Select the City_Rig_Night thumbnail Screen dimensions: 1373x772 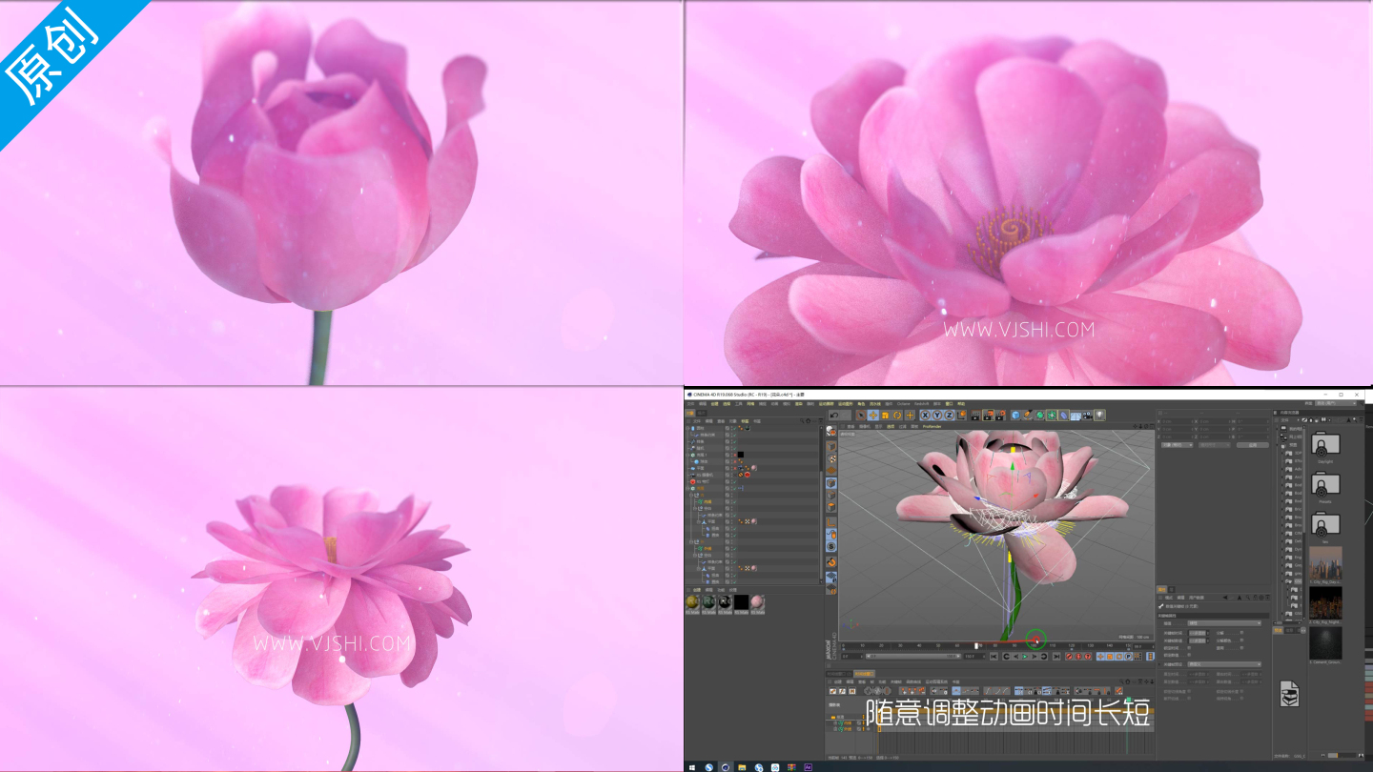pyautogui.click(x=1325, y=603)
